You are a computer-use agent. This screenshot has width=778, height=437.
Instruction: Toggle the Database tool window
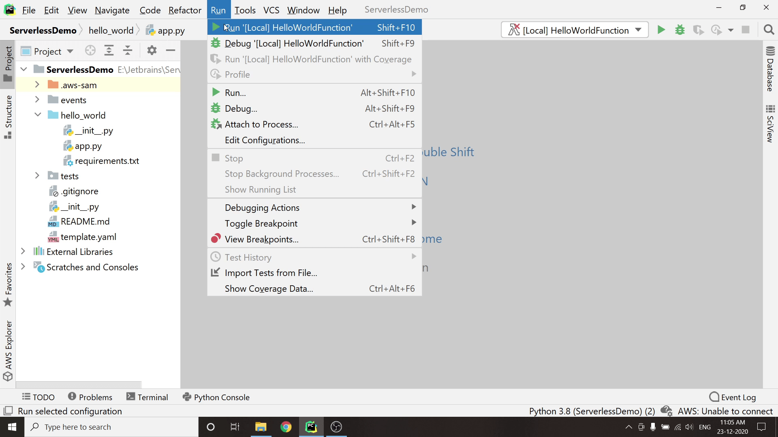[x=770, y=69]
